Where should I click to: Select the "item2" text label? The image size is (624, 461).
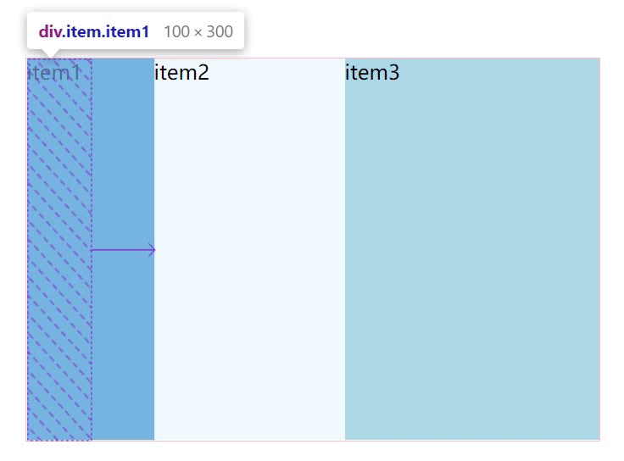point(181,73)
